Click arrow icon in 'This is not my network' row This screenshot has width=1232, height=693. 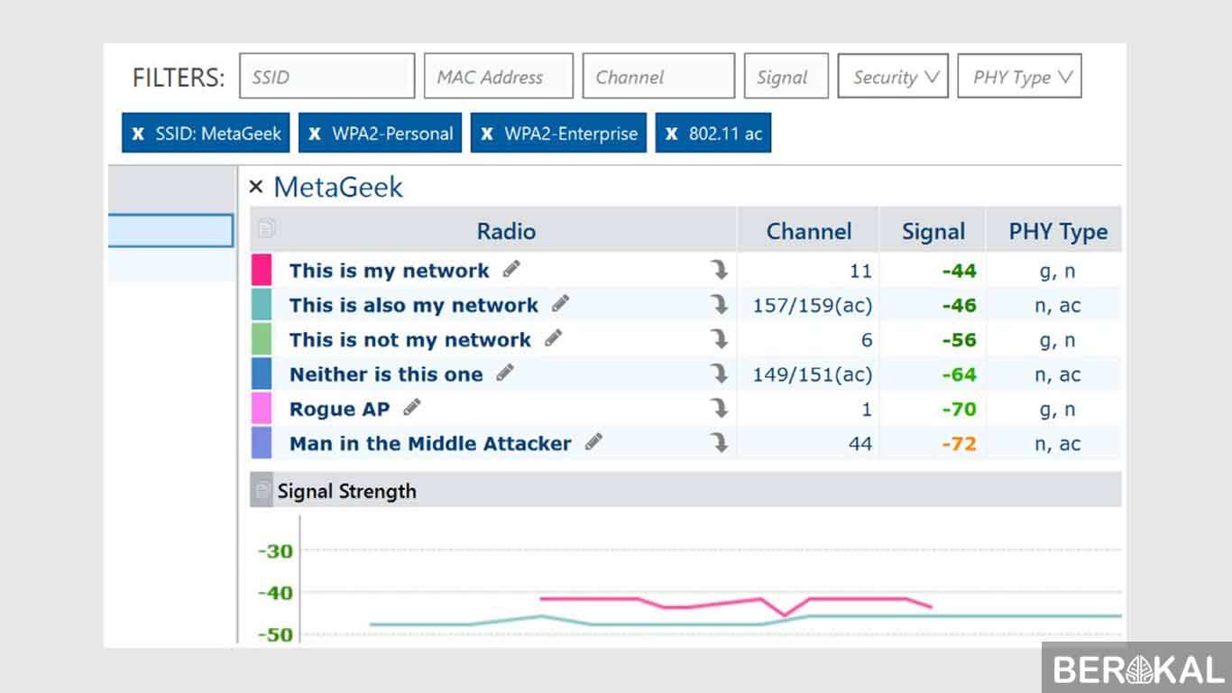pos(719,339)
